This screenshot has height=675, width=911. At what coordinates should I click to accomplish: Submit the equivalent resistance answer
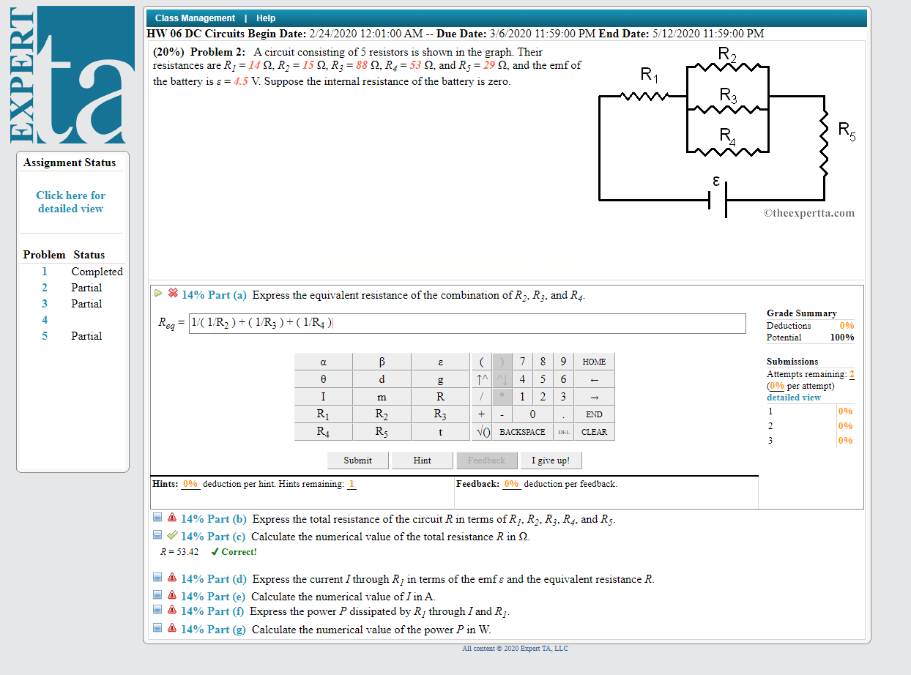(x=357, y=460)
